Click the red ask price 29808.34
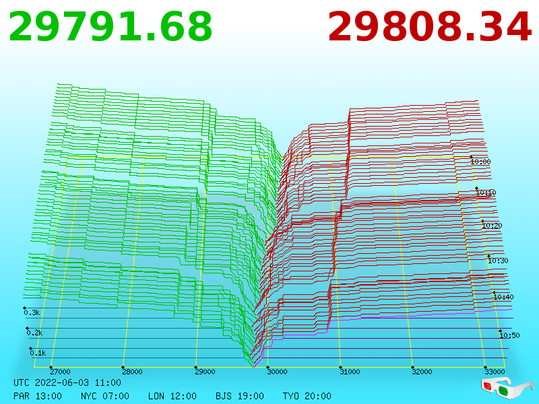The height and width of the screenshot is (404, 539). [430, 27]
